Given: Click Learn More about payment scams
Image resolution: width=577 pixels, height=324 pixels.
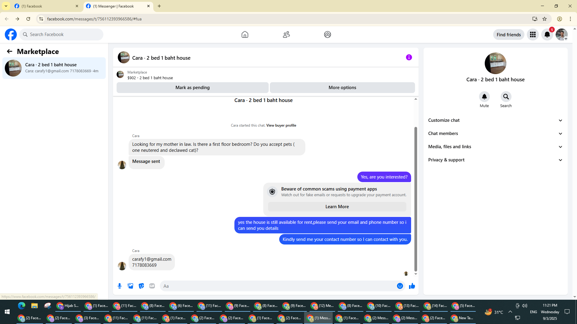Looking at the screenshot, I should coord(337,207).
